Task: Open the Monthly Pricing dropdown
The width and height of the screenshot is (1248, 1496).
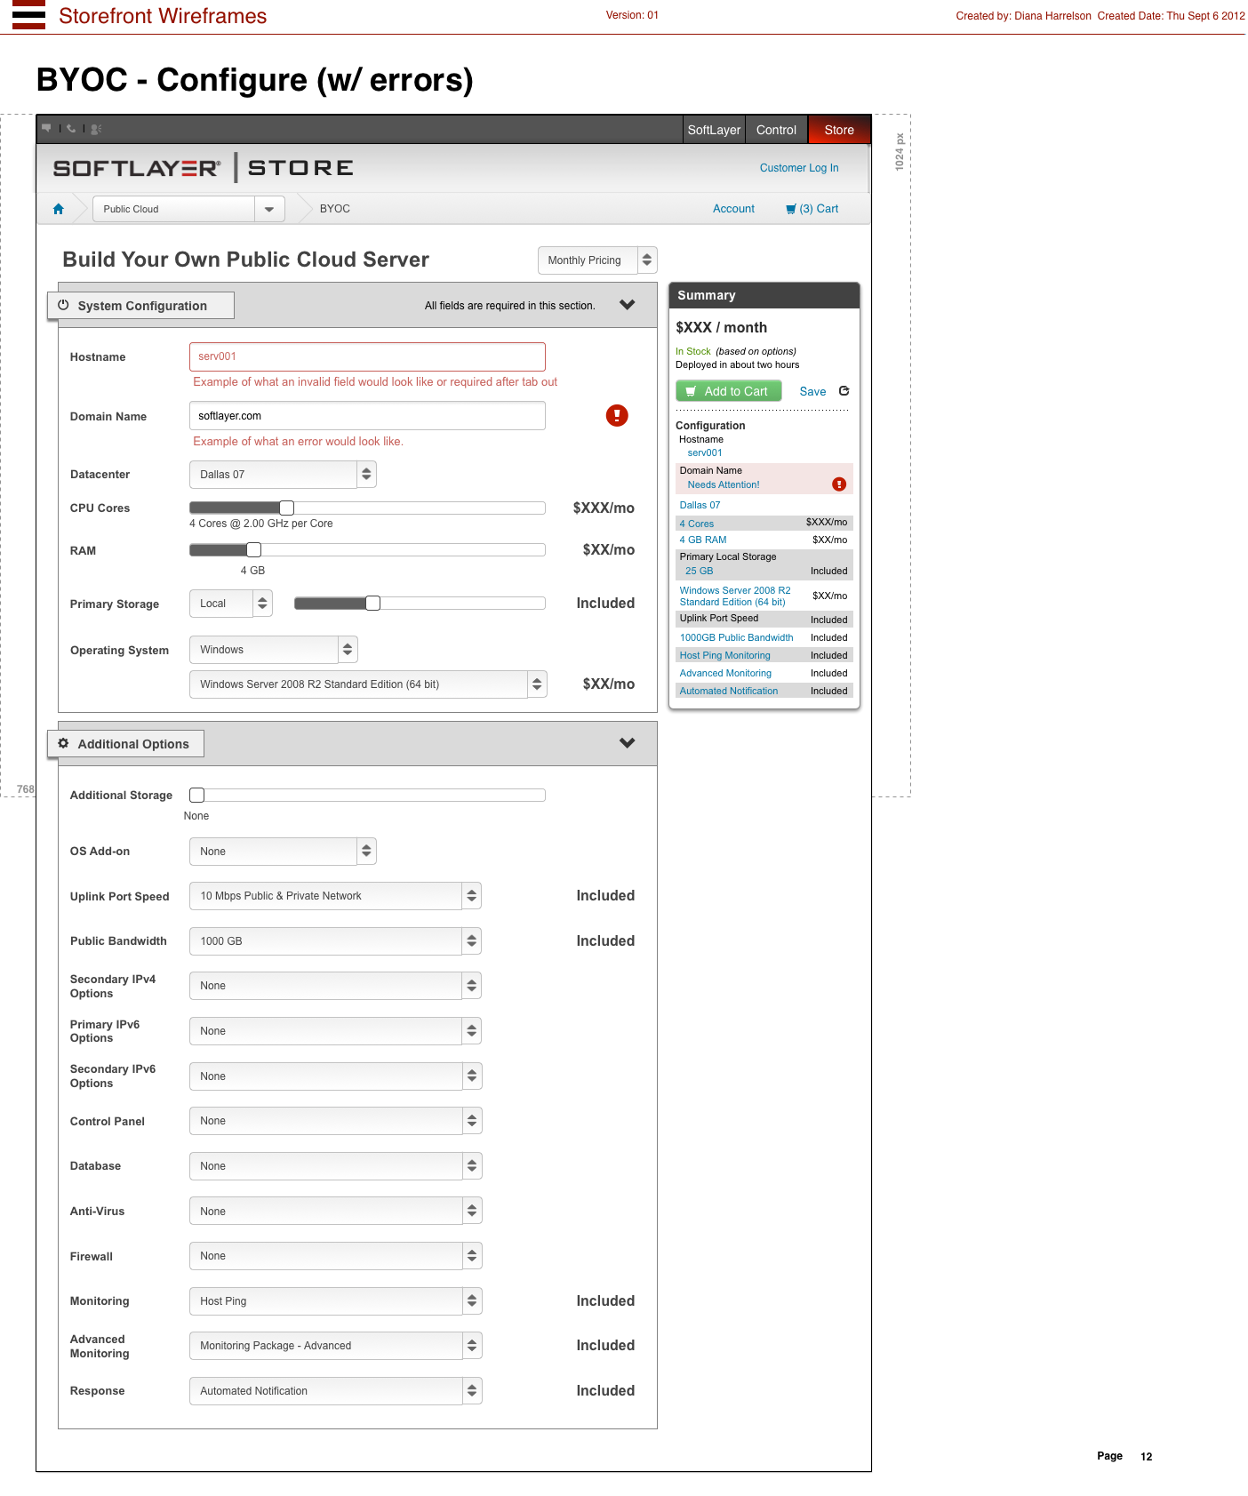Action: pos(597,260)
